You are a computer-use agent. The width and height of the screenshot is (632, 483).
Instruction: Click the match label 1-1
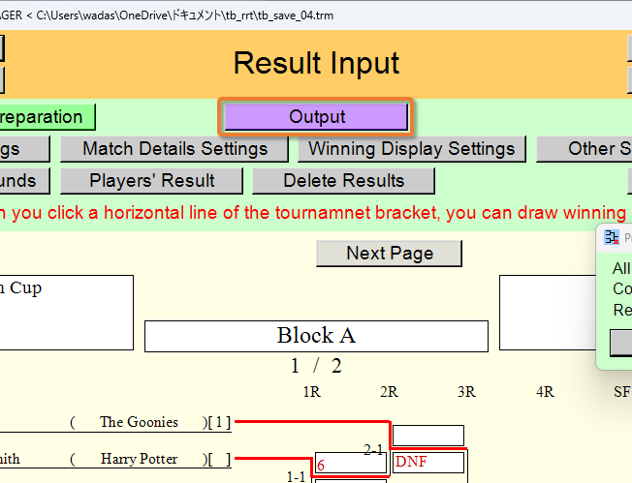[296, 477]
